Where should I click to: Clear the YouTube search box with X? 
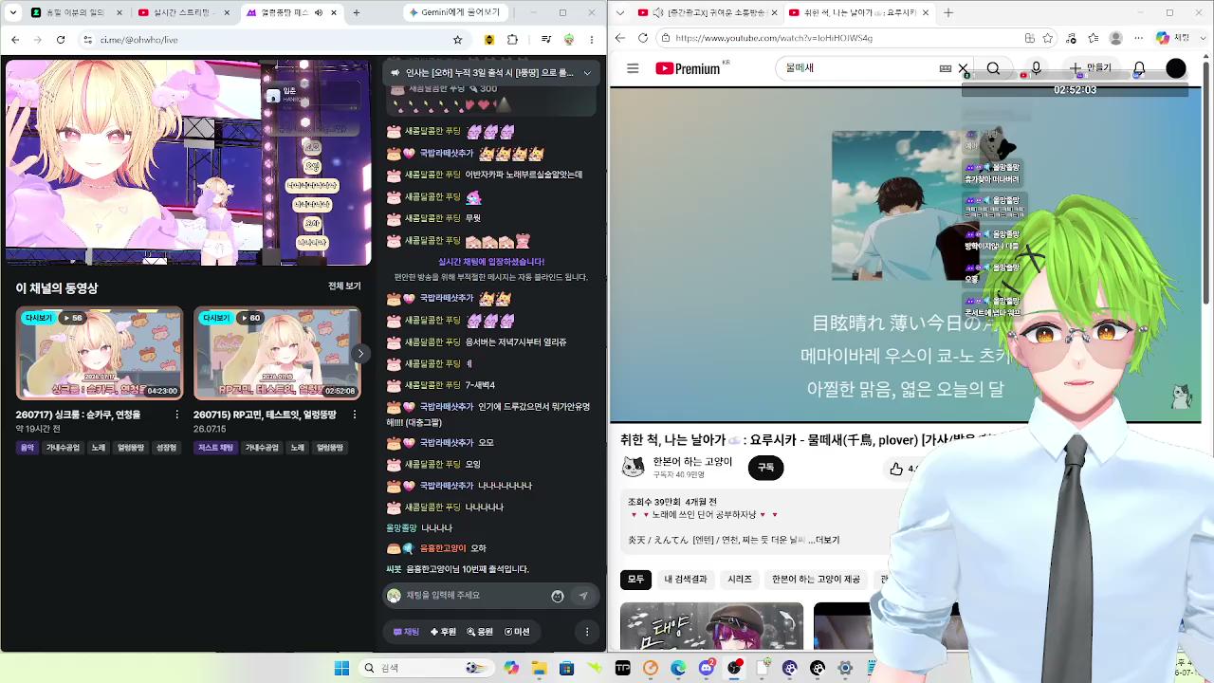(x=963, y=69)
